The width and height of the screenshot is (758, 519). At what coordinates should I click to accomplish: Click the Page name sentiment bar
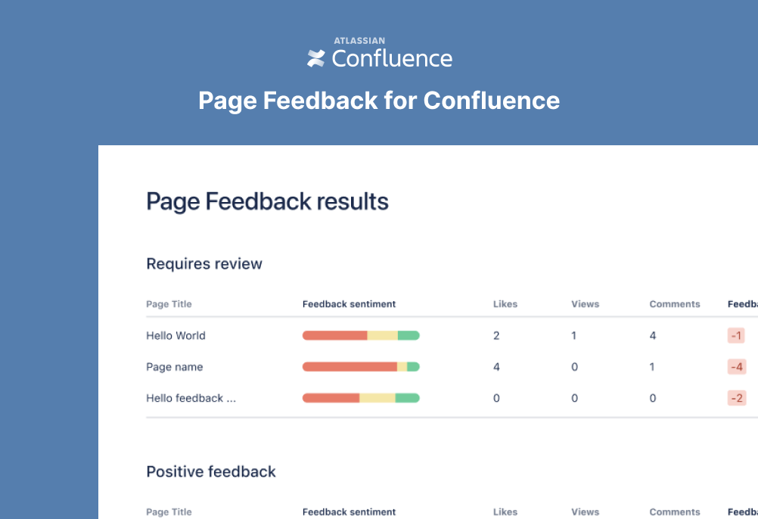(x=361, y=367)
